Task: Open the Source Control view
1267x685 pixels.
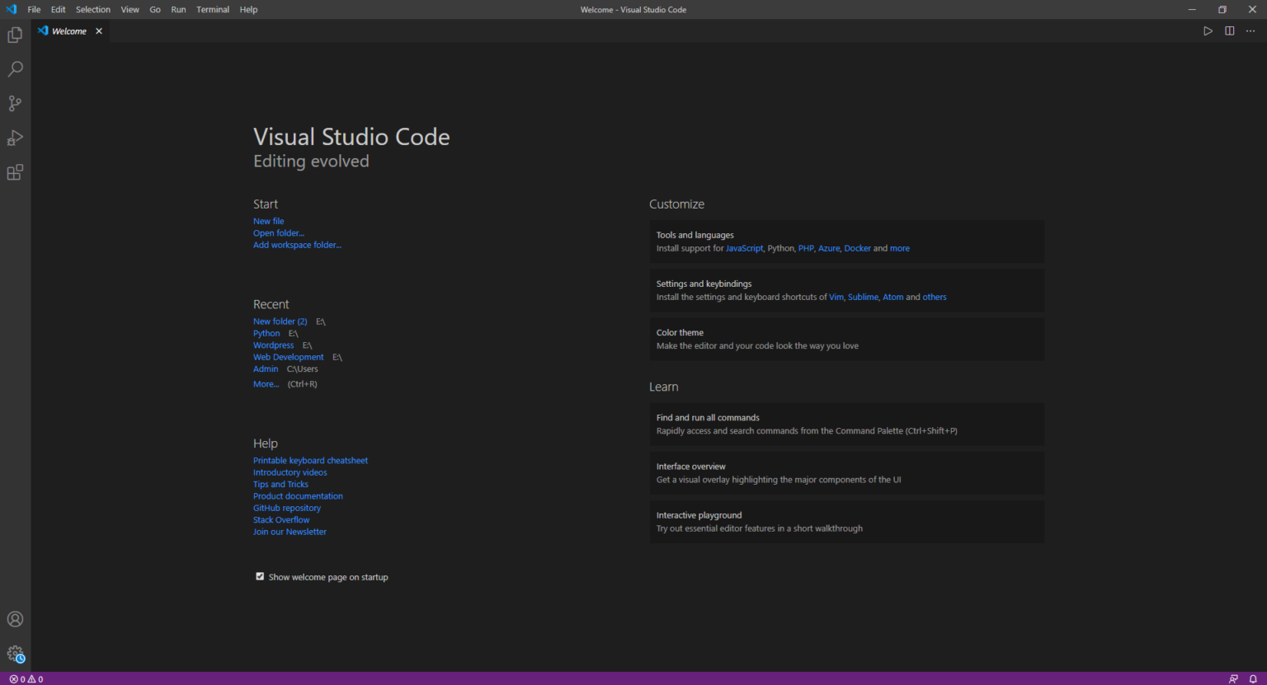Action: [15, 103]
